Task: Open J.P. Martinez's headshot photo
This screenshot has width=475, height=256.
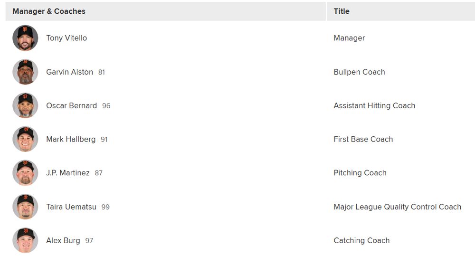Action: point(25,173)
